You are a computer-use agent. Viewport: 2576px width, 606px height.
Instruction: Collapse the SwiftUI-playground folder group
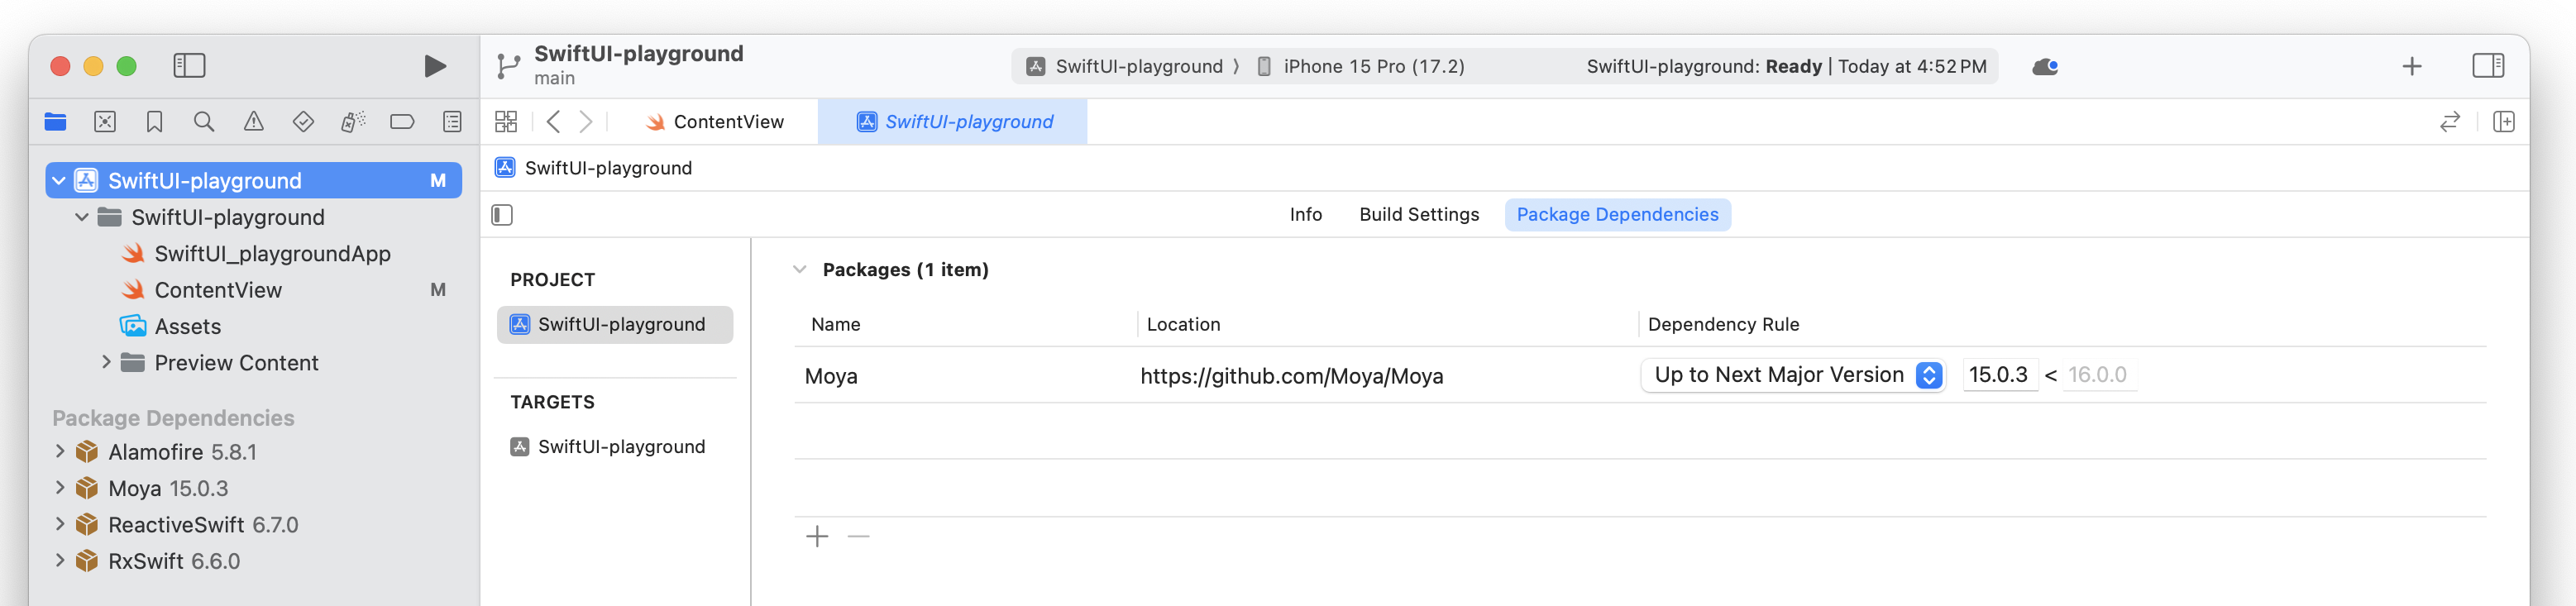tap(82, 217)
